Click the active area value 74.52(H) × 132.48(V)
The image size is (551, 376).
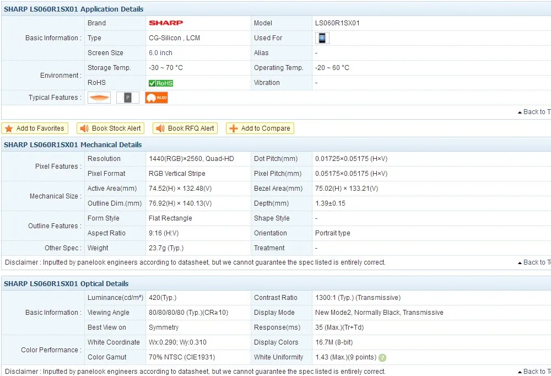pos(180,189)
